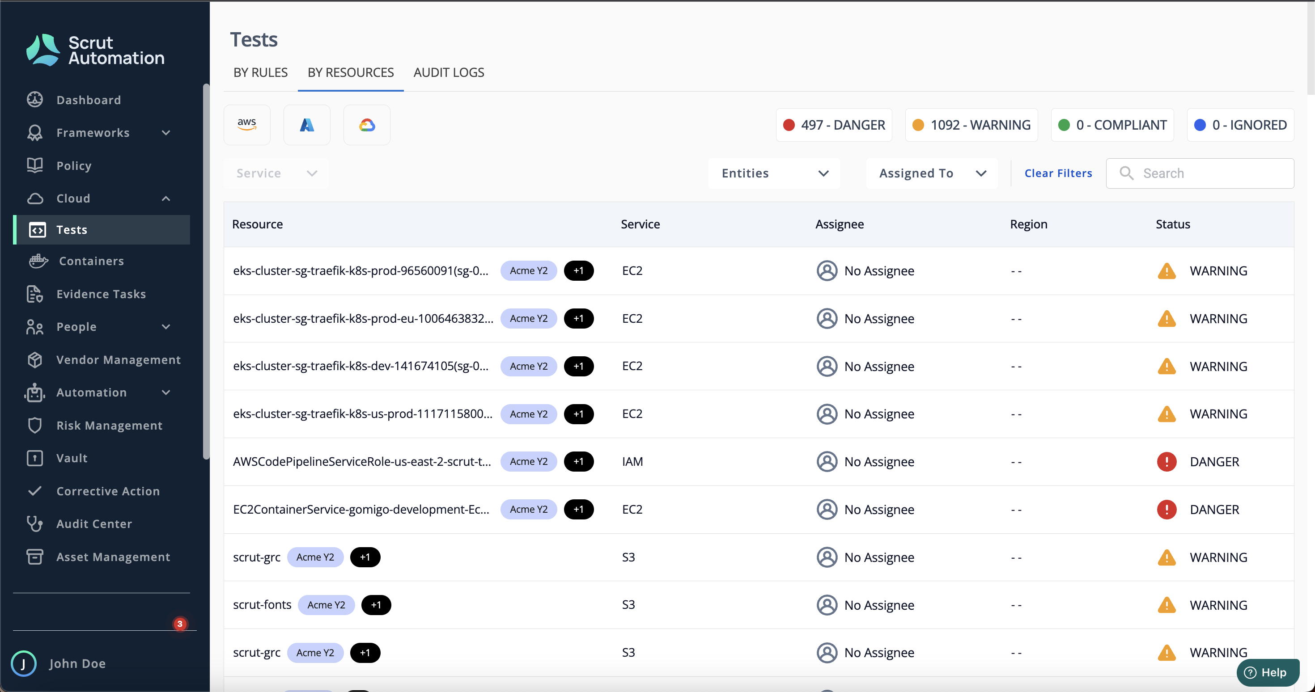
Task: Click the Search input field
Action: click(1200, 173)
